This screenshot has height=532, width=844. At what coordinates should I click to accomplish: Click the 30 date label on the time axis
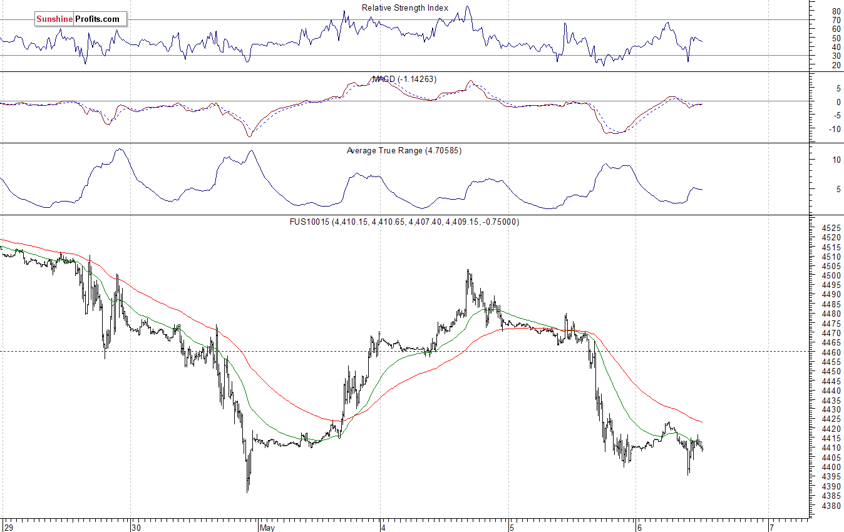point(137,527)
